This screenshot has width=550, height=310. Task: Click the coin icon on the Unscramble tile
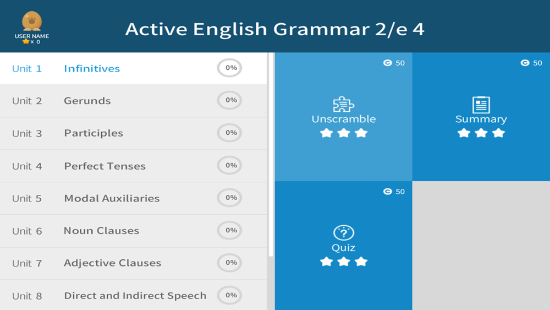(x=387, y=63)
